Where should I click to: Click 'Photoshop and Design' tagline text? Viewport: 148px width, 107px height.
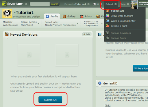click(x=27, y=17)
